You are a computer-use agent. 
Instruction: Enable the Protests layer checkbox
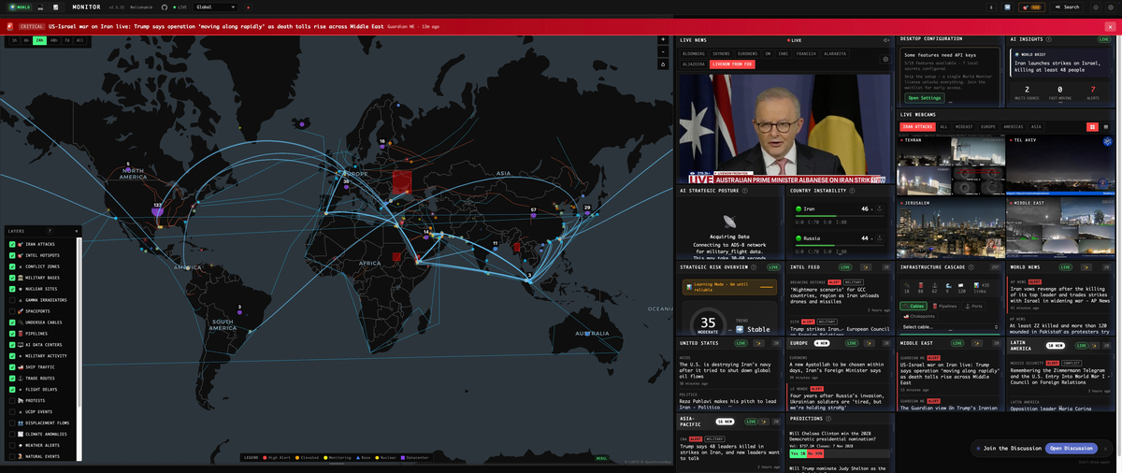point(12,401)
